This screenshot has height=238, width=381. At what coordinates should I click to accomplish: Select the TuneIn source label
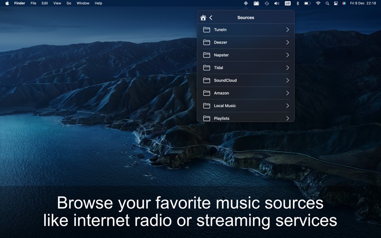[220, 30]
